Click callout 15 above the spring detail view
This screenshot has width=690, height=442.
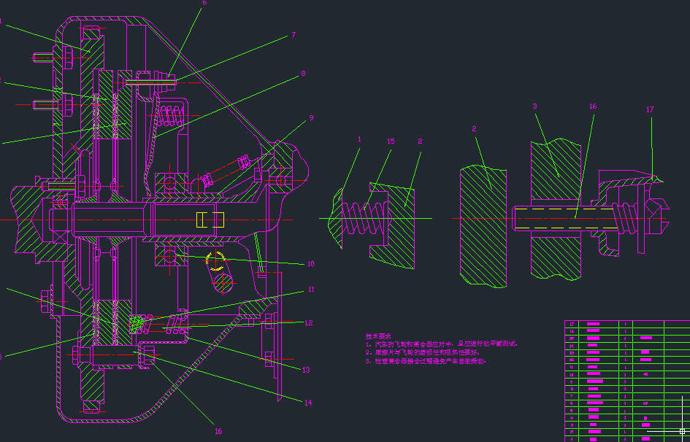click(391, 141)
